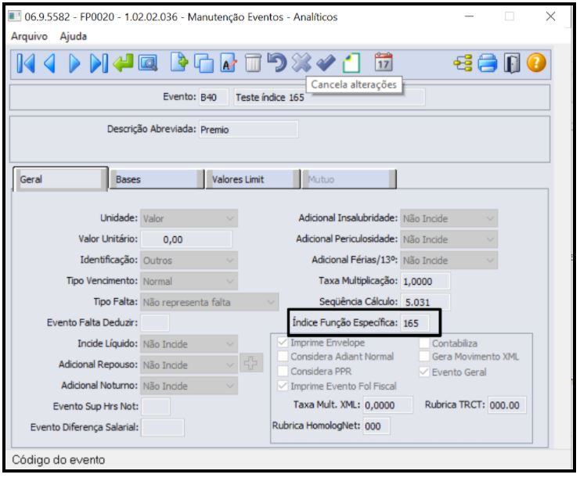Switch to the Mutuo tab
The width and height of the screenshot is (580, 478).
349,179
